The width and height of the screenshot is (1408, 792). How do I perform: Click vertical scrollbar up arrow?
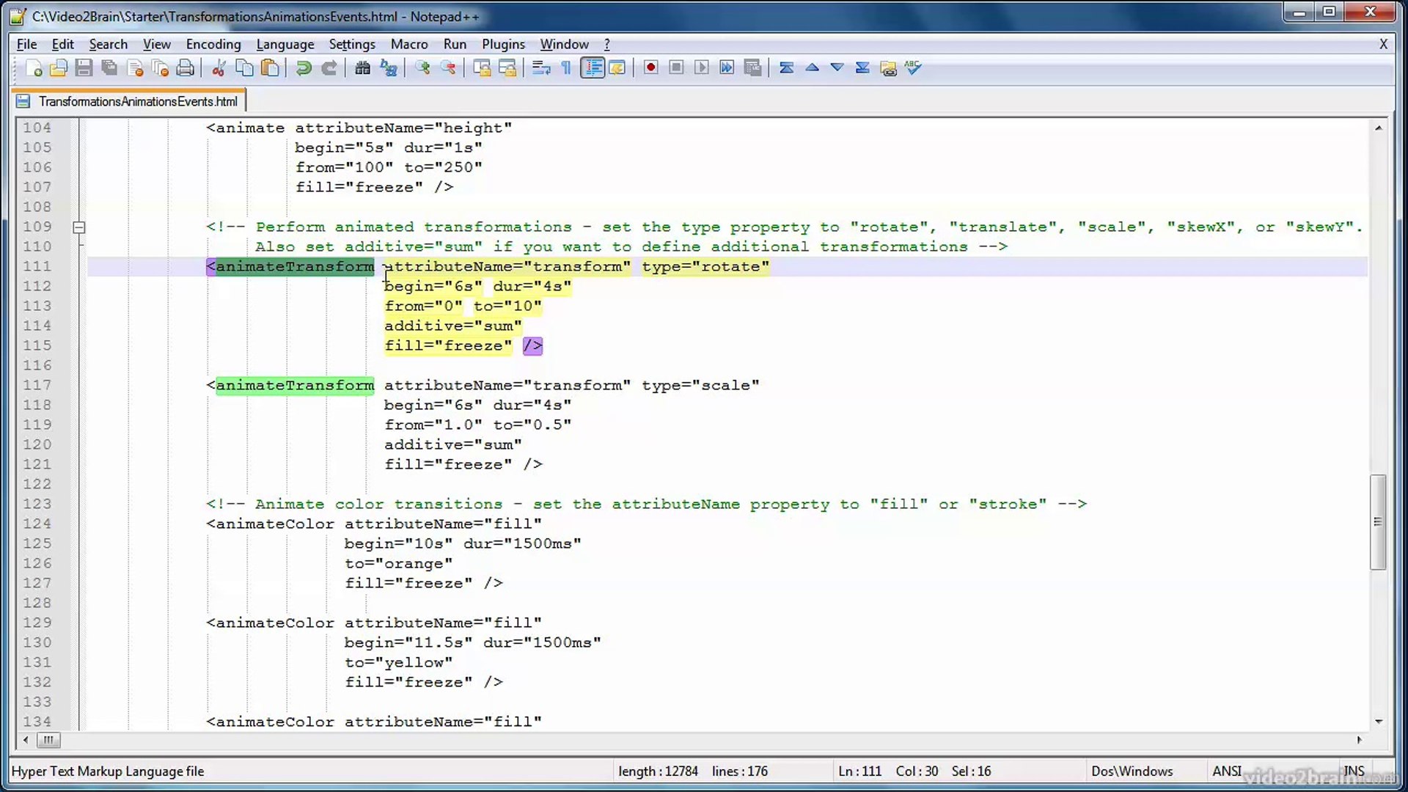point(1379,128)
